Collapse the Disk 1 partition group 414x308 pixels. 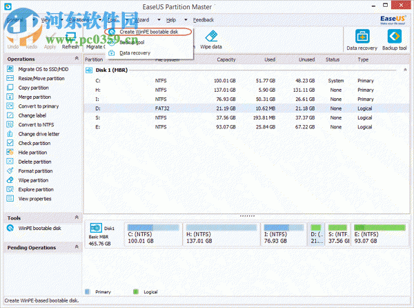point(405,70)
